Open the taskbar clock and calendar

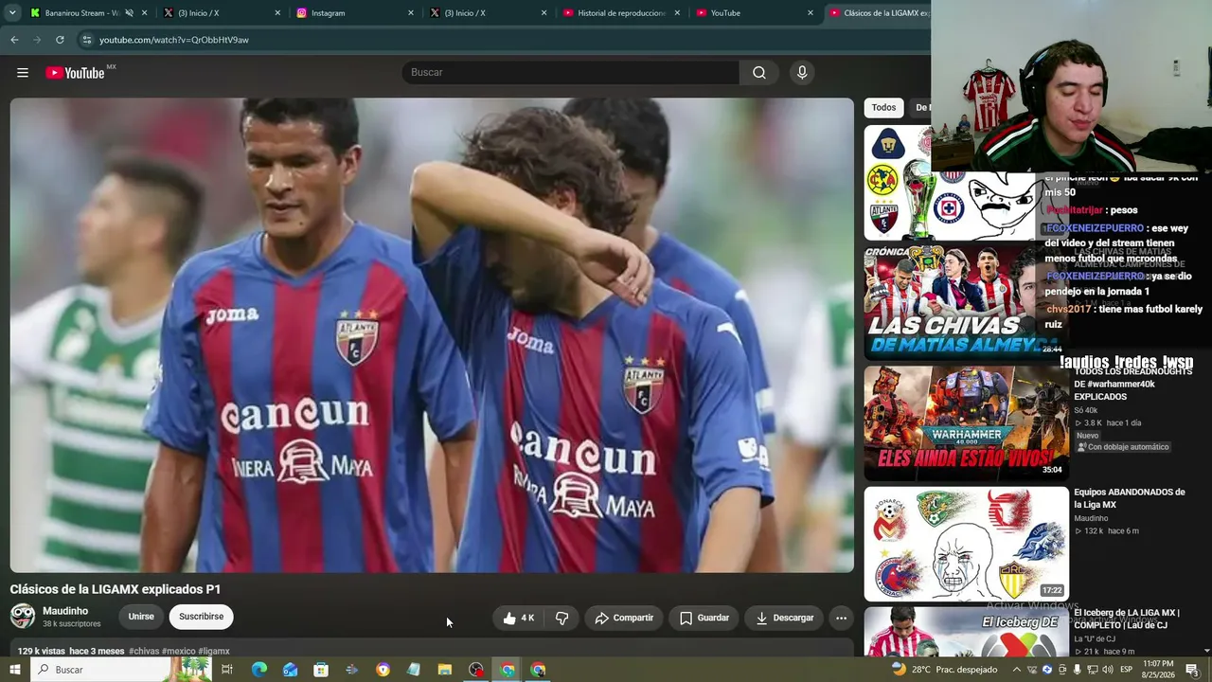coord(1158,670)
